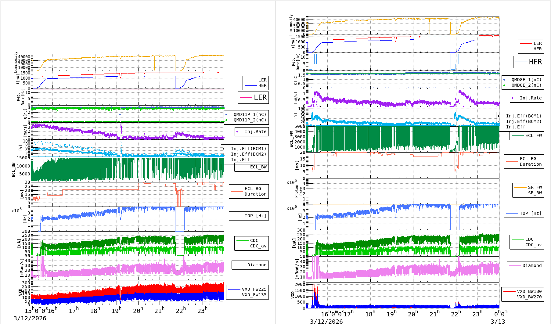Click the left panel's Diamond legend
The width and height of the screenshot is (551, 324).
[x=250, y=265]
